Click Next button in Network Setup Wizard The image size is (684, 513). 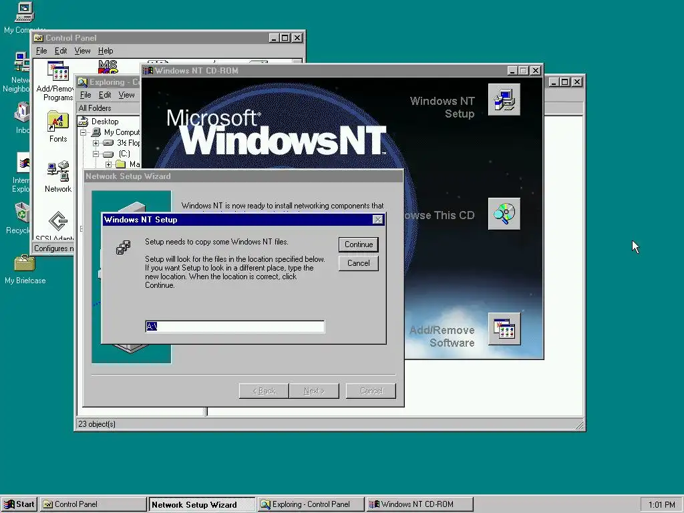point(314,391)
